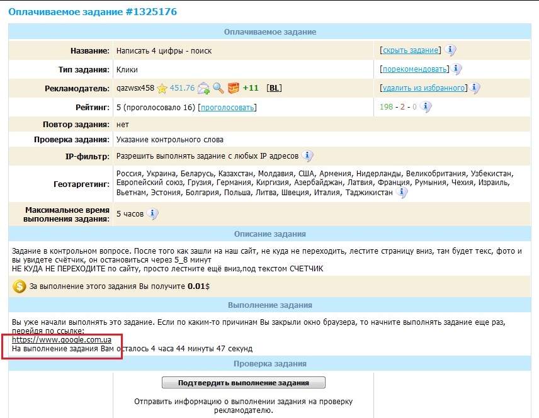Viewport: 539px width, 418px height.
Task: Click удалить из избранного link
Action: [x=424, y=88]
